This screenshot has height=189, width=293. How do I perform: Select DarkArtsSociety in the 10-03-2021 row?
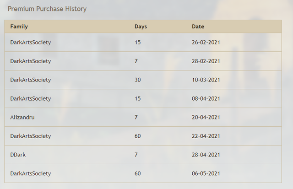(x=31, y=80)
